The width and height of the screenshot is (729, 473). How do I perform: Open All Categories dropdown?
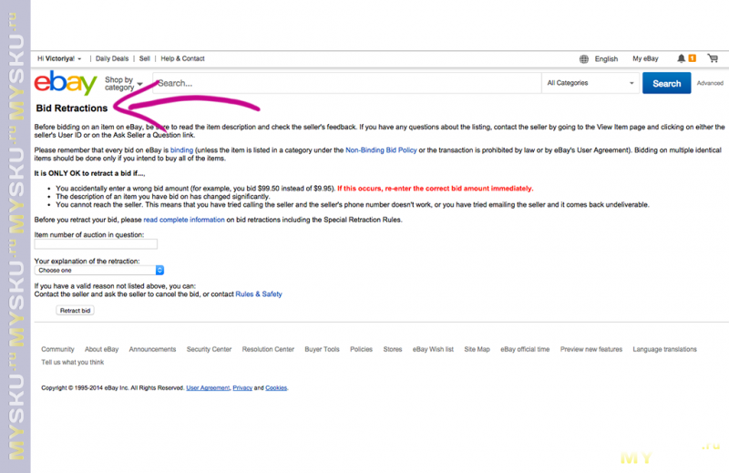point(590,83)
